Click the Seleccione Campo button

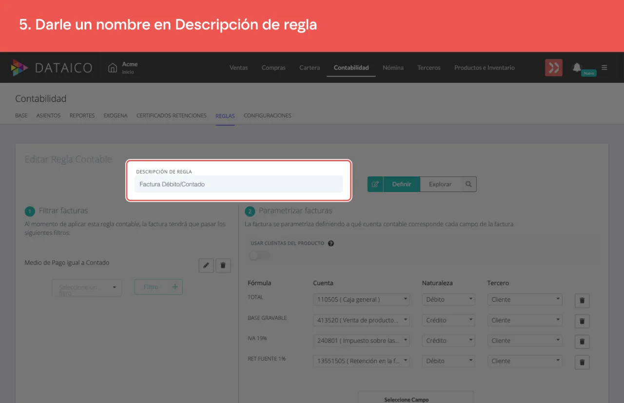(x=416, y=398)
